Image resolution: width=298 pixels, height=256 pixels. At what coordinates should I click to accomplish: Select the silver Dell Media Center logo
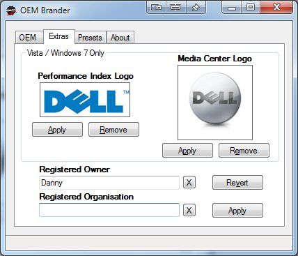pyautogui.click(x=215, y=103)
